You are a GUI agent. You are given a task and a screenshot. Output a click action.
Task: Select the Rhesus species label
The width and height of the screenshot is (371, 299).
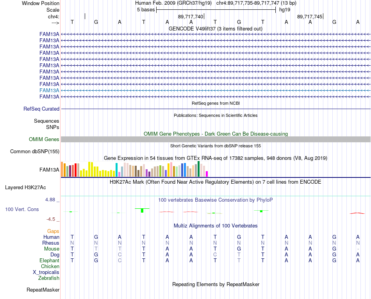tap(51, 243)
